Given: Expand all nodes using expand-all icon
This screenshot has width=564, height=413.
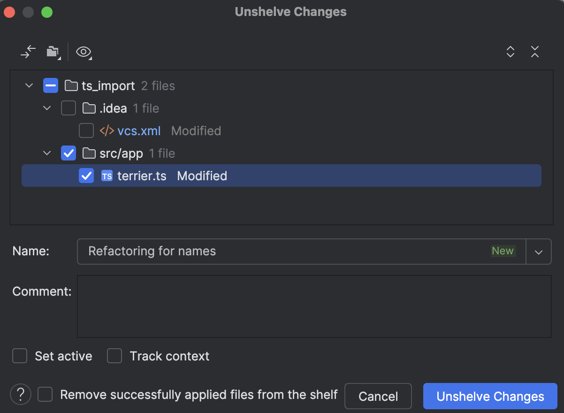Looking at the screenshot, I should click(510, 52).
